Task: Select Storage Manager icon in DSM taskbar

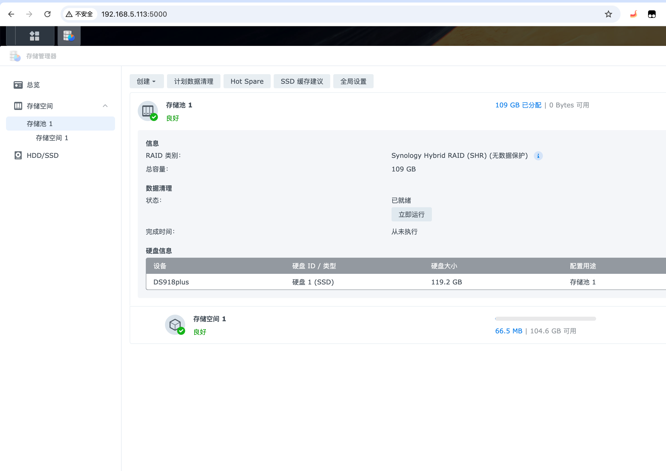Action: click(x=69, y=36)
